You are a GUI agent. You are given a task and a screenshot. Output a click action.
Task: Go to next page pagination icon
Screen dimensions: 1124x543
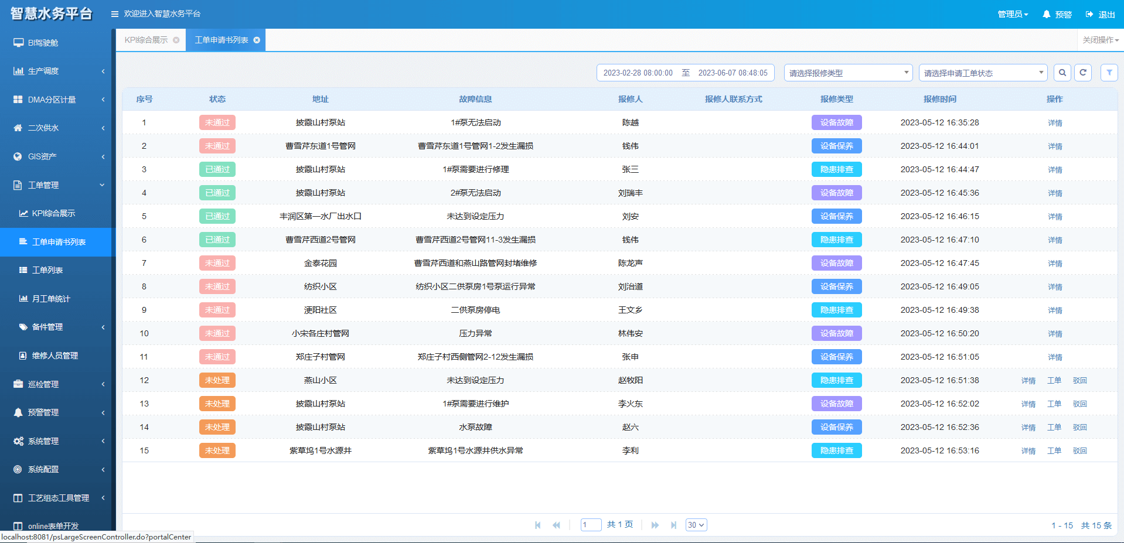[x=655, y=525]
